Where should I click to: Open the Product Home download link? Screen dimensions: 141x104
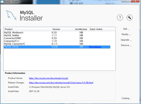click(49, 78)
